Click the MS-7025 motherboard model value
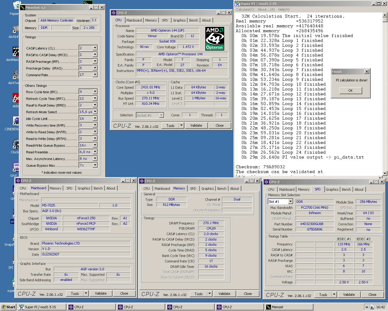Viewport: 388px width, 311px height. [x=70, y=205]
